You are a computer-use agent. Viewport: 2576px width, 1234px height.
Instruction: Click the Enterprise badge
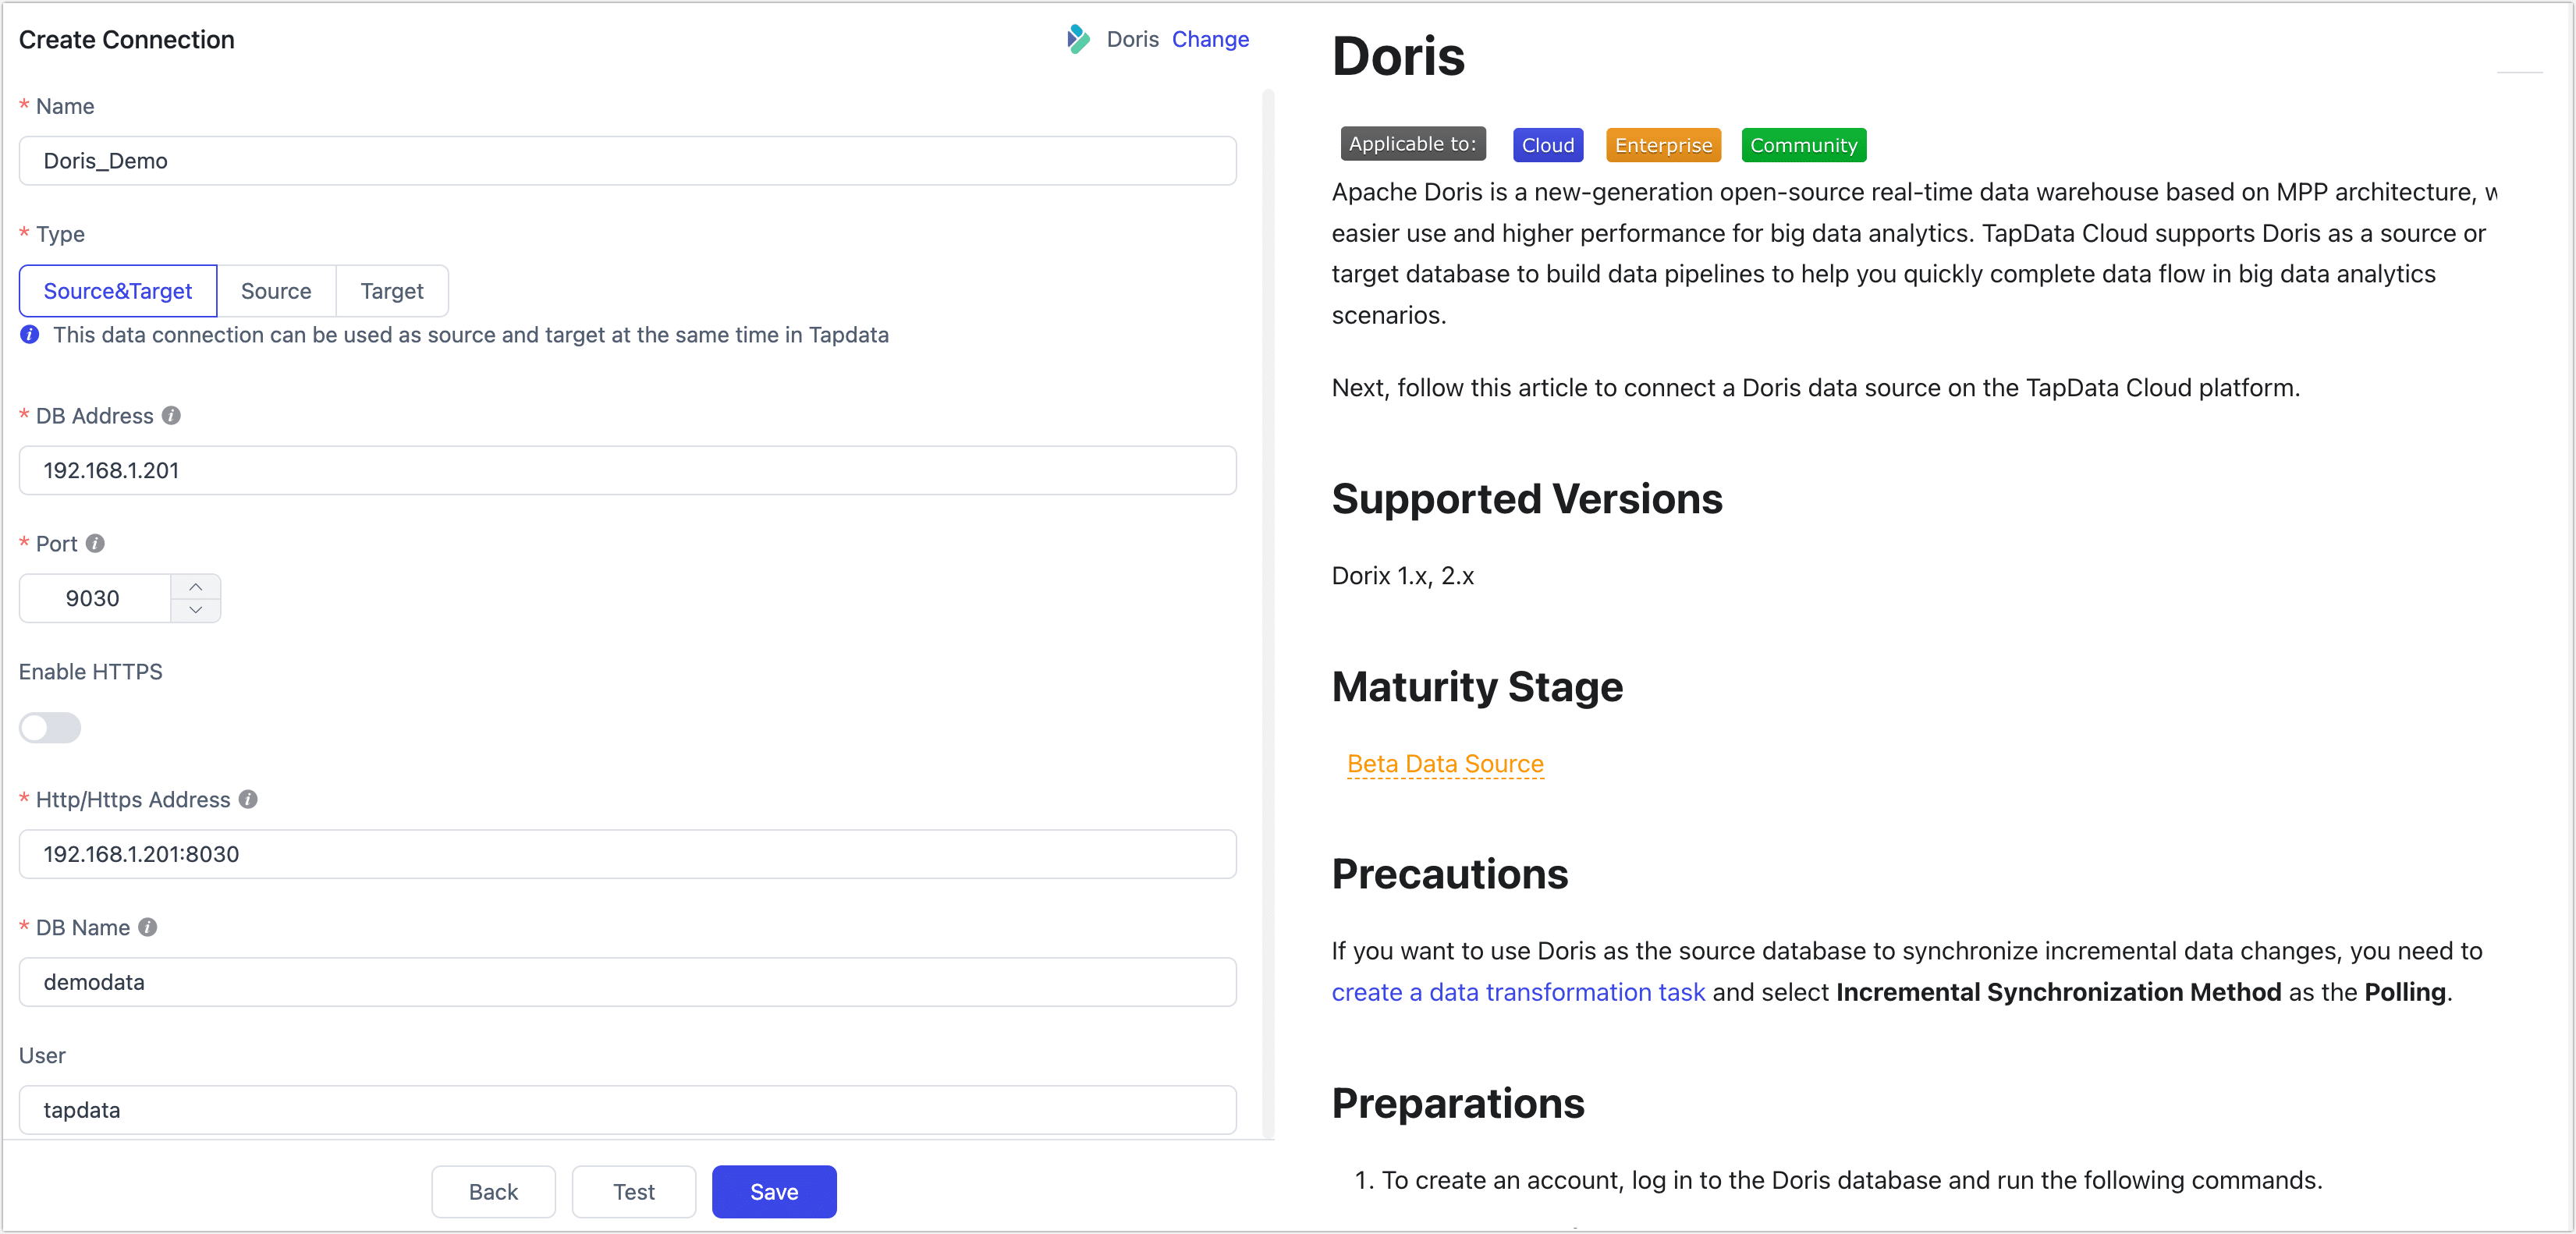1663,145
